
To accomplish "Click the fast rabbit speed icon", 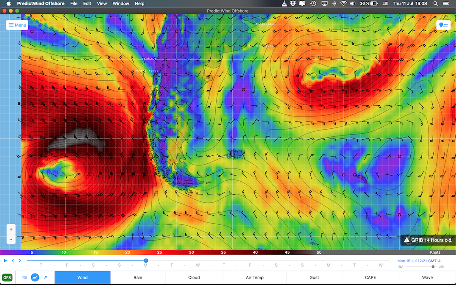I will coord(441,267).
